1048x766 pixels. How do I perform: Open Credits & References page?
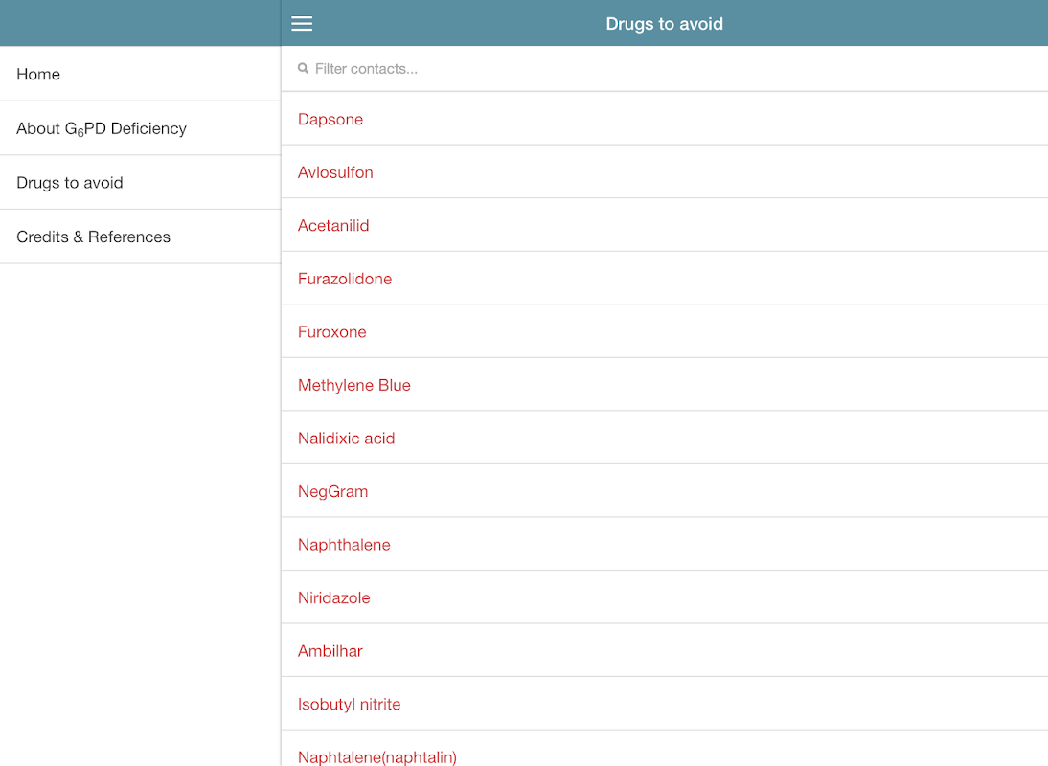94,237
